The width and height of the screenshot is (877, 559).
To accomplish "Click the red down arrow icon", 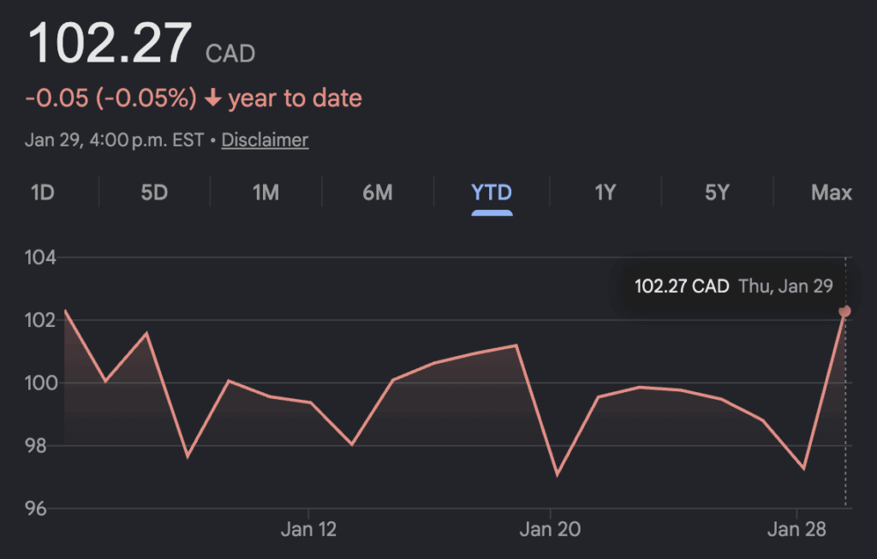I will pos(213,98).
